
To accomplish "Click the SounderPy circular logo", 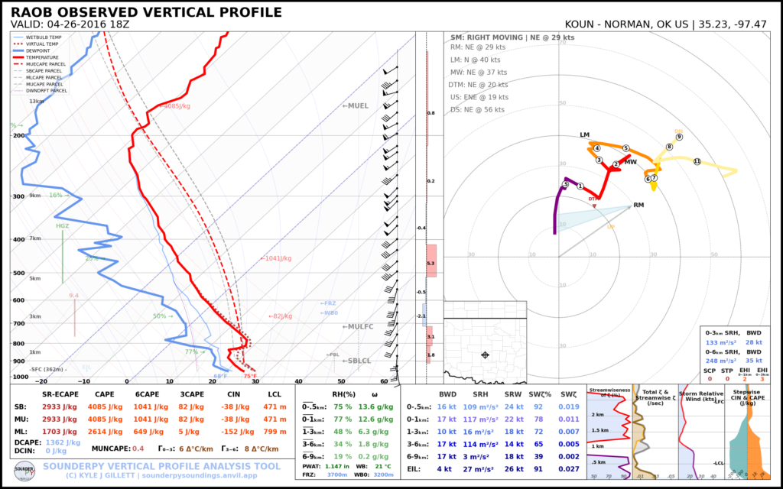I will 25,471.
